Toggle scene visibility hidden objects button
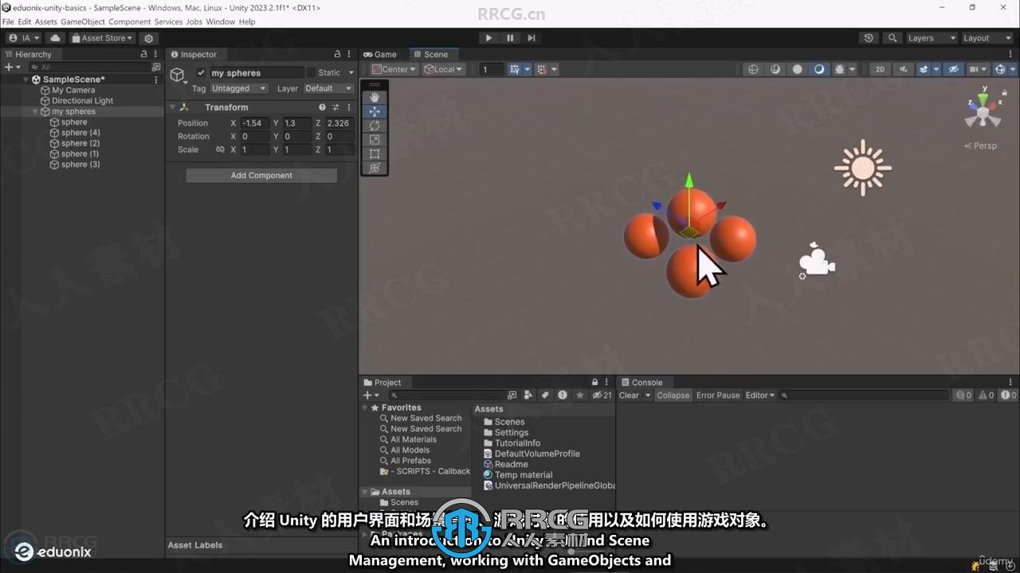The image size is (1020, 573). (954, 69)
